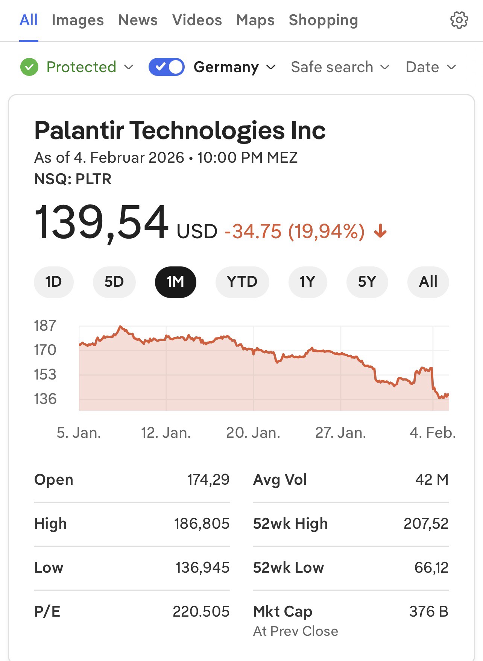Open the Videos tab

[197, 20]
